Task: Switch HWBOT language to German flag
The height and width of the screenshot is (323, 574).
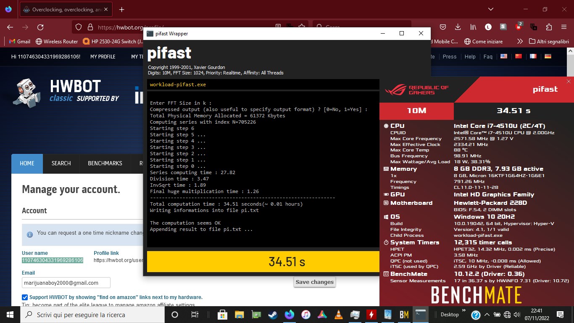Action: pos(548,56)
